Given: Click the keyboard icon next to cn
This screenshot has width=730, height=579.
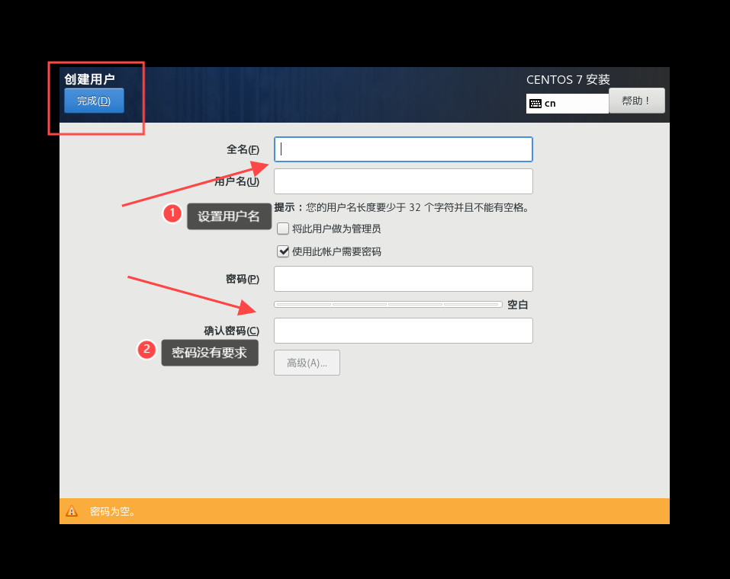Looking at the screenshot, I should (535, 104).
